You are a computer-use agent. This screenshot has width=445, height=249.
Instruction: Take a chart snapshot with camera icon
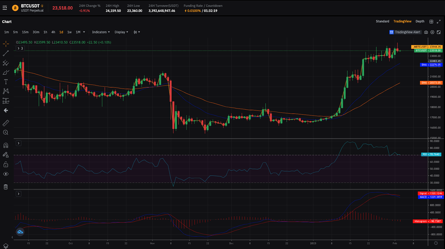click(426, 32)
